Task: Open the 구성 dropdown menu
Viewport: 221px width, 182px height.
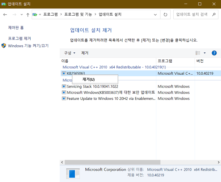Action: tap(70, 53)
